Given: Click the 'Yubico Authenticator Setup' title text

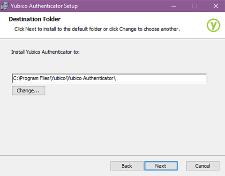Looking at the screenshot, I should click(x=44, y=6).
